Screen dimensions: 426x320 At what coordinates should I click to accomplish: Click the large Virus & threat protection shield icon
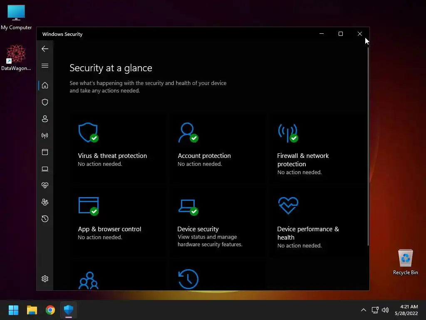pos(88,132)
